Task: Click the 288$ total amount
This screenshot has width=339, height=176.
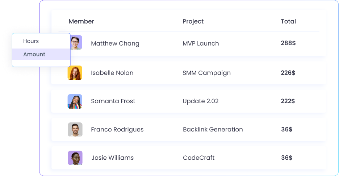Action: click(288, 43)
